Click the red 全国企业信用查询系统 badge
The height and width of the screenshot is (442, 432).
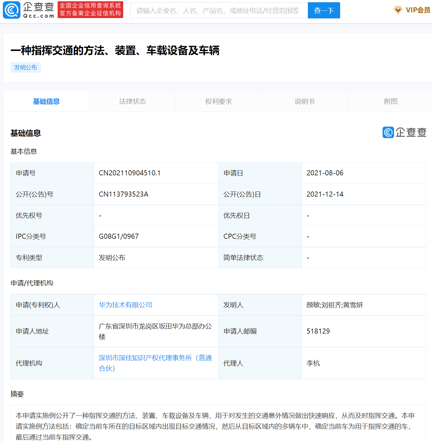pos(90,10)
